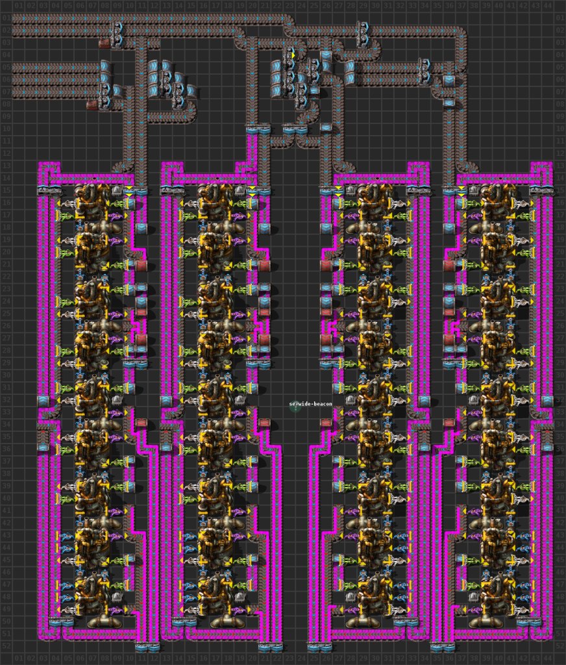
Task: Select the blue inserter at column 32 row 43
Action: [400, 536]
